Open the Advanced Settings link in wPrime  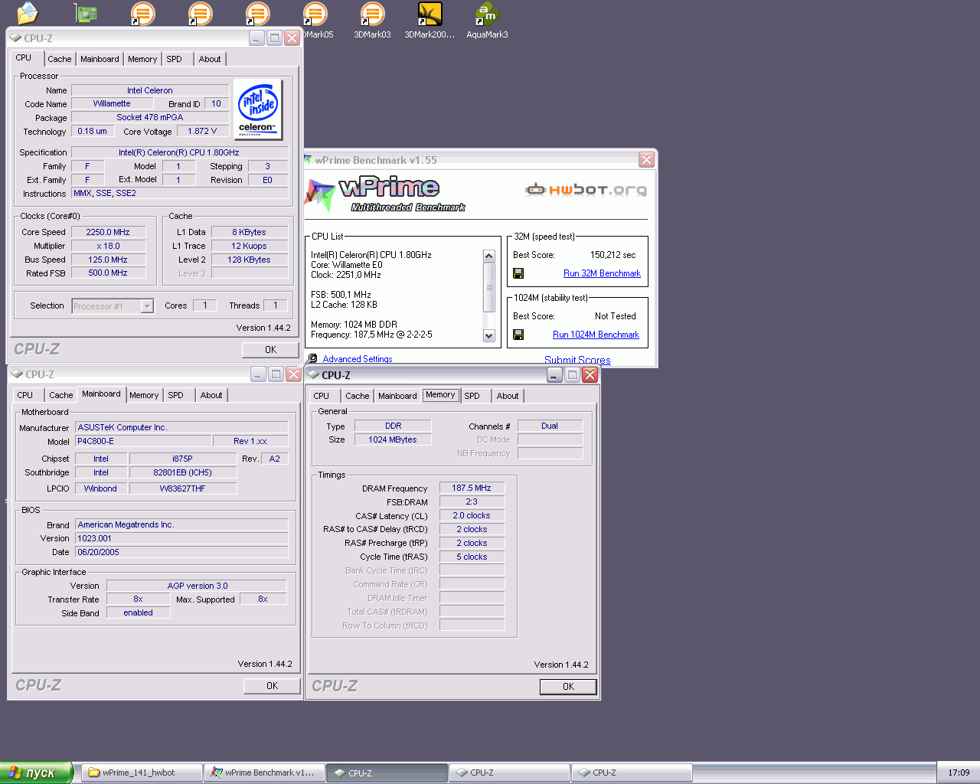coord(358,359)
